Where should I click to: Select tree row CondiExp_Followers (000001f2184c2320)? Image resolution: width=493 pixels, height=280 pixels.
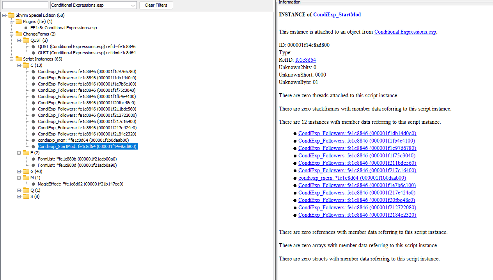point(87,134)
